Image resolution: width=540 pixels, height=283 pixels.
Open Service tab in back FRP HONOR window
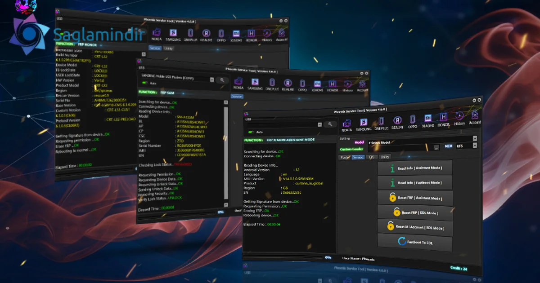(x=155, y=48)
